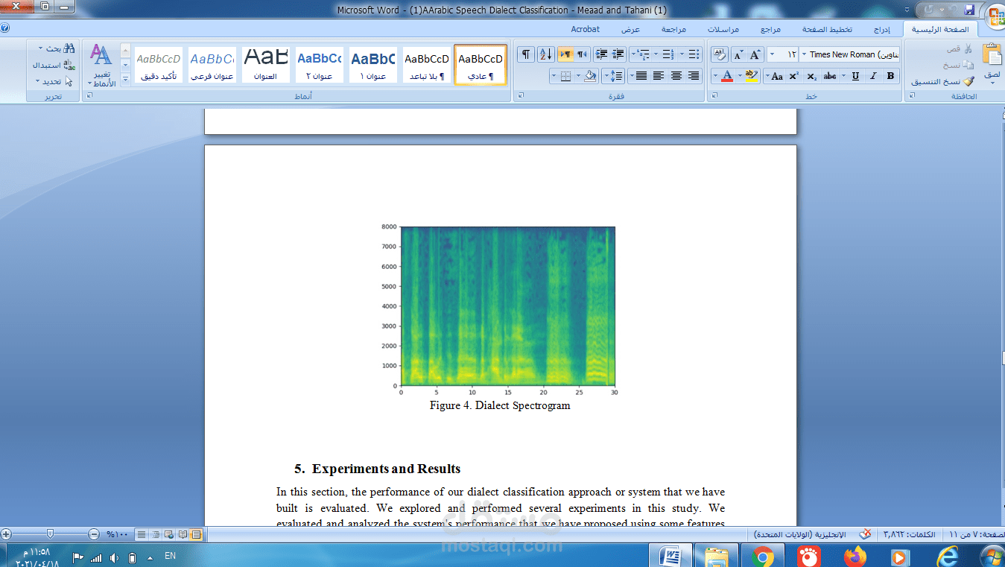Click the Grow Font icon

(755, 55)
